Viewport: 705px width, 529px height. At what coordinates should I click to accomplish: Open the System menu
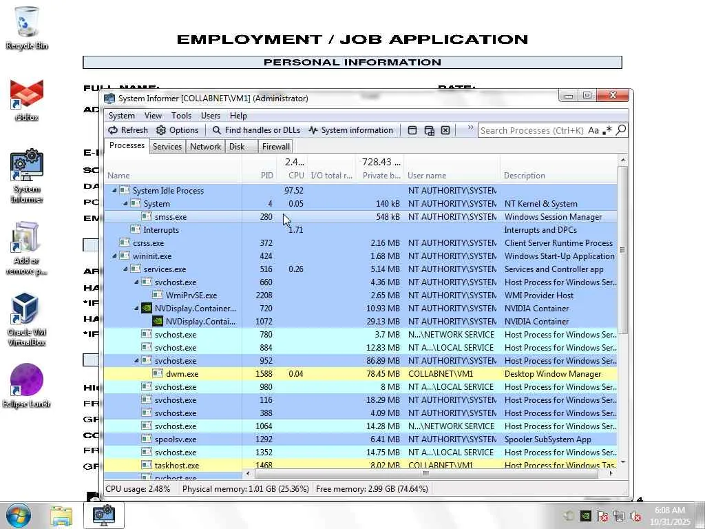[x=121, y=116]
